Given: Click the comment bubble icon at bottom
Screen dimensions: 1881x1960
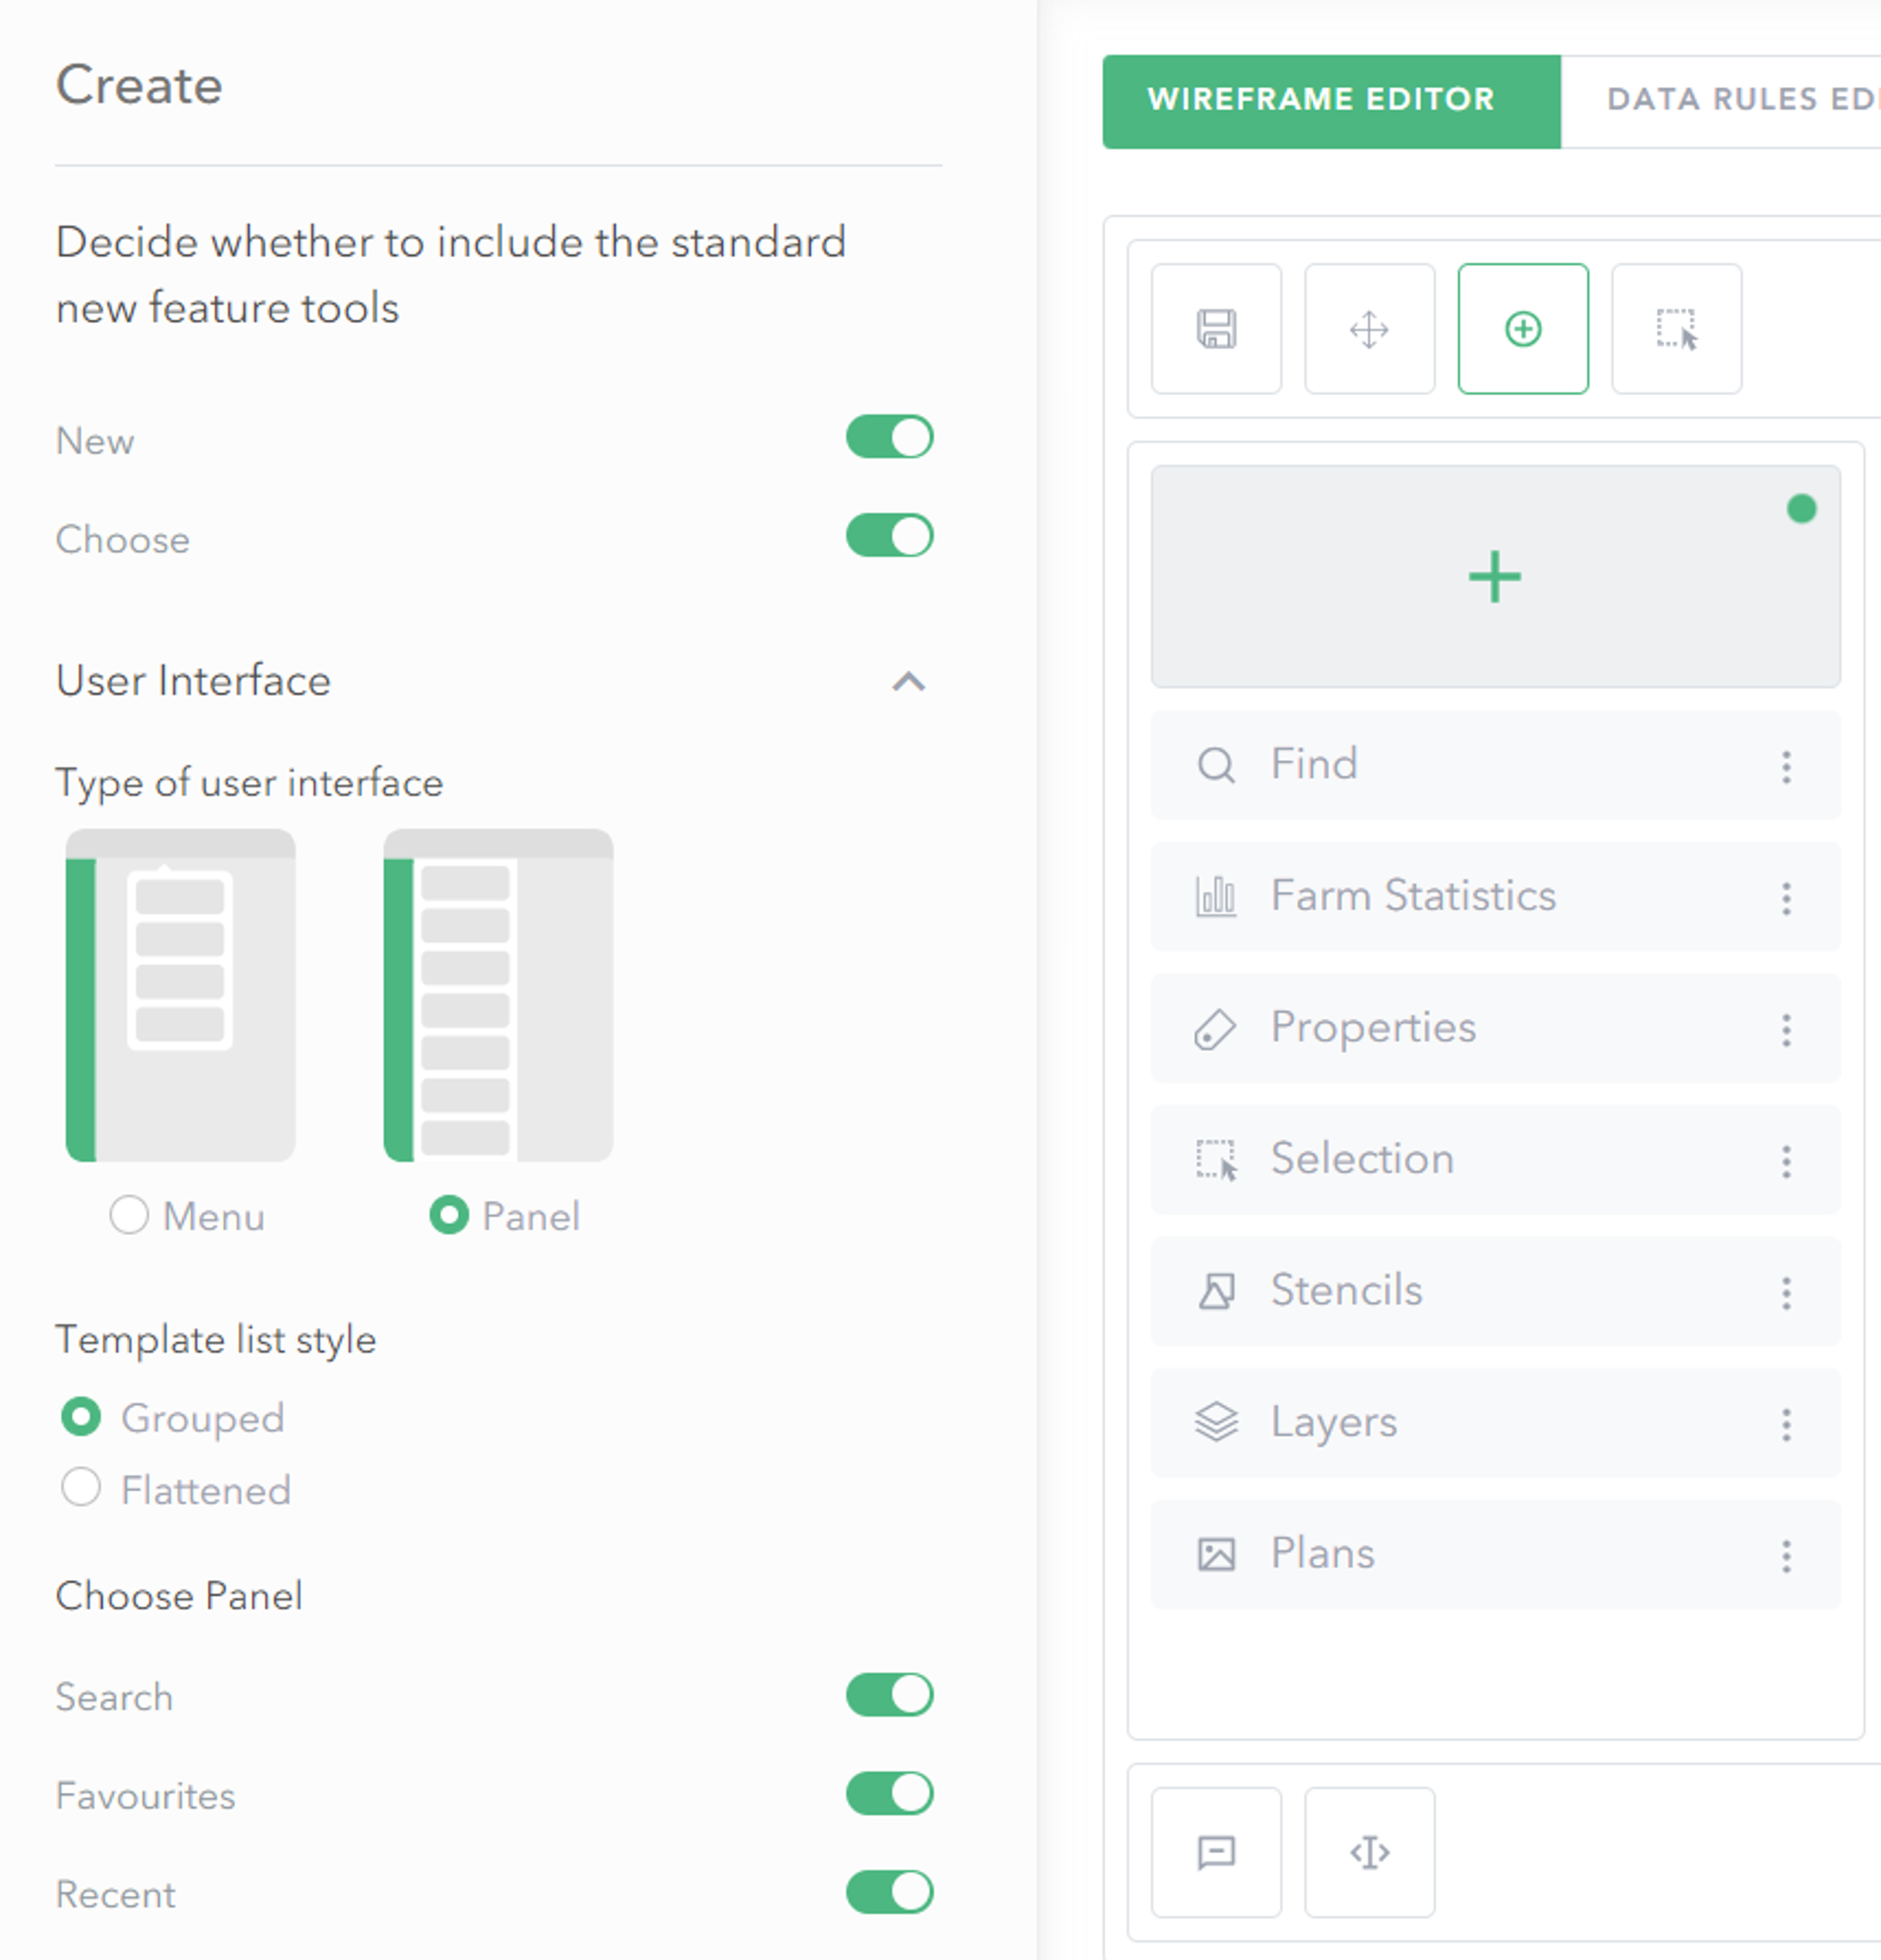Looking at the screenshot, I should point(1216,1852).
